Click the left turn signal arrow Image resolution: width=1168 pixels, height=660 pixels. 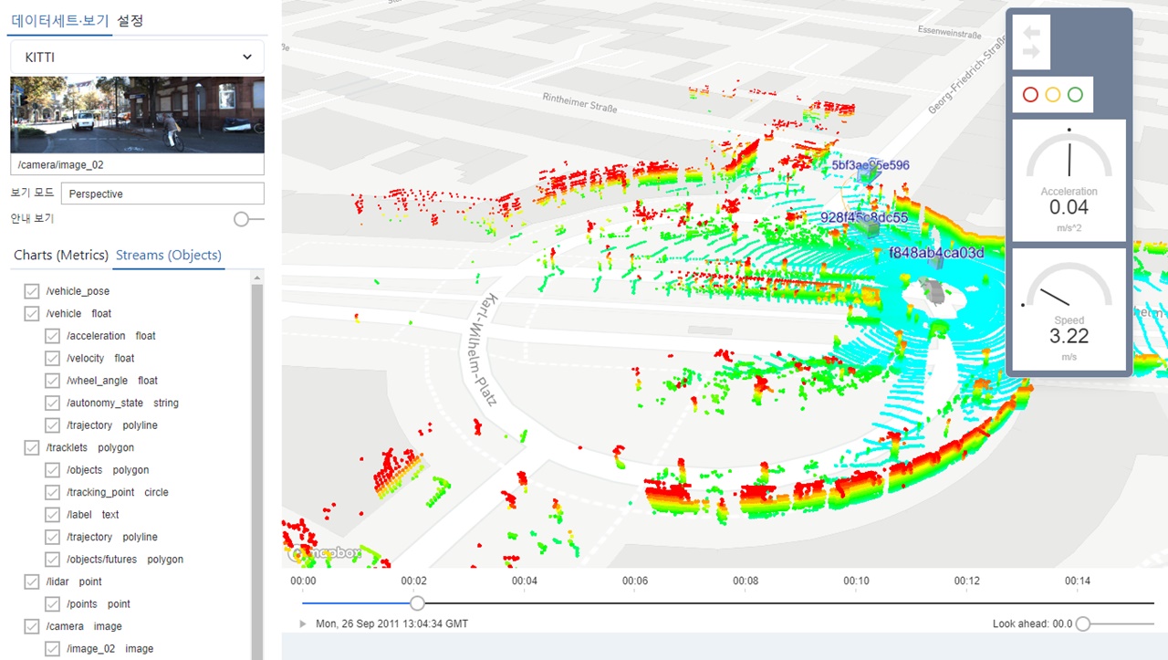click(x=1032, y=33)
